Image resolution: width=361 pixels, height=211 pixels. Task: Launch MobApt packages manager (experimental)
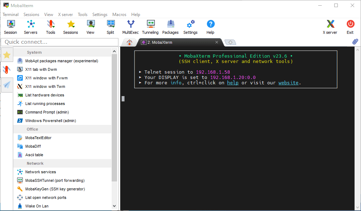tap(62, 61)
